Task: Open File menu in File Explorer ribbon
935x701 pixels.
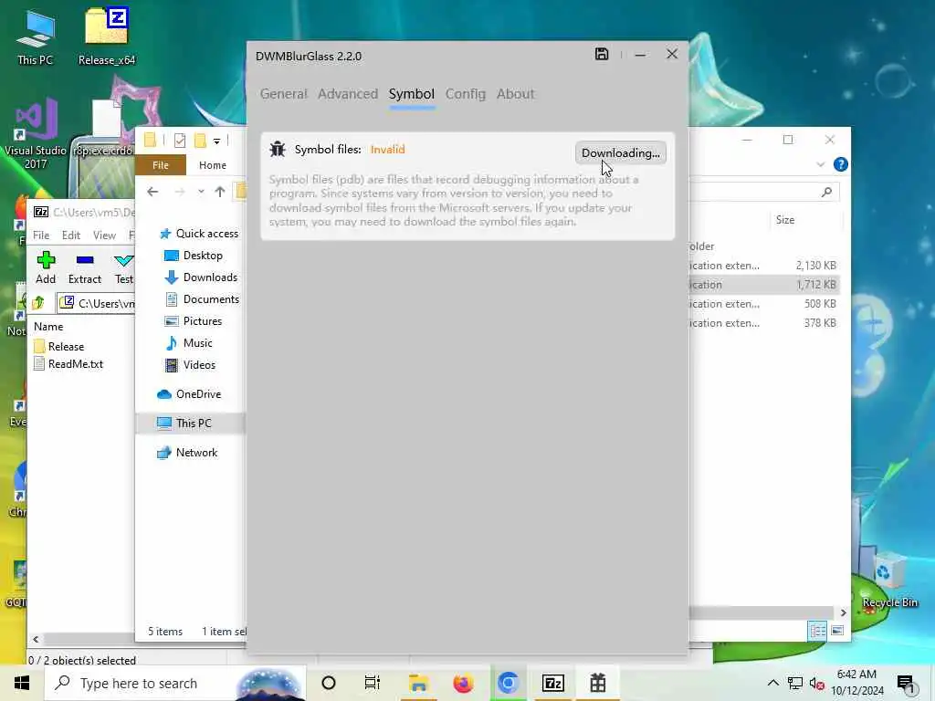Action: coord(161,165)
